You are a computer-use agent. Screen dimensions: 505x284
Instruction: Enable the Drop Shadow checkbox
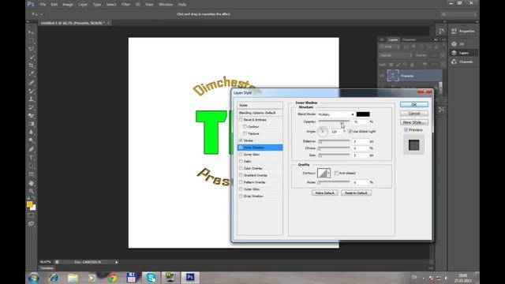(x=241, y=196)
